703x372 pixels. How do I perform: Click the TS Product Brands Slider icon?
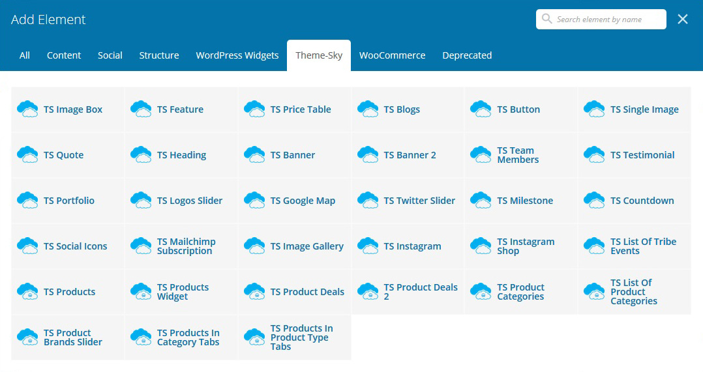coord(27,337)
